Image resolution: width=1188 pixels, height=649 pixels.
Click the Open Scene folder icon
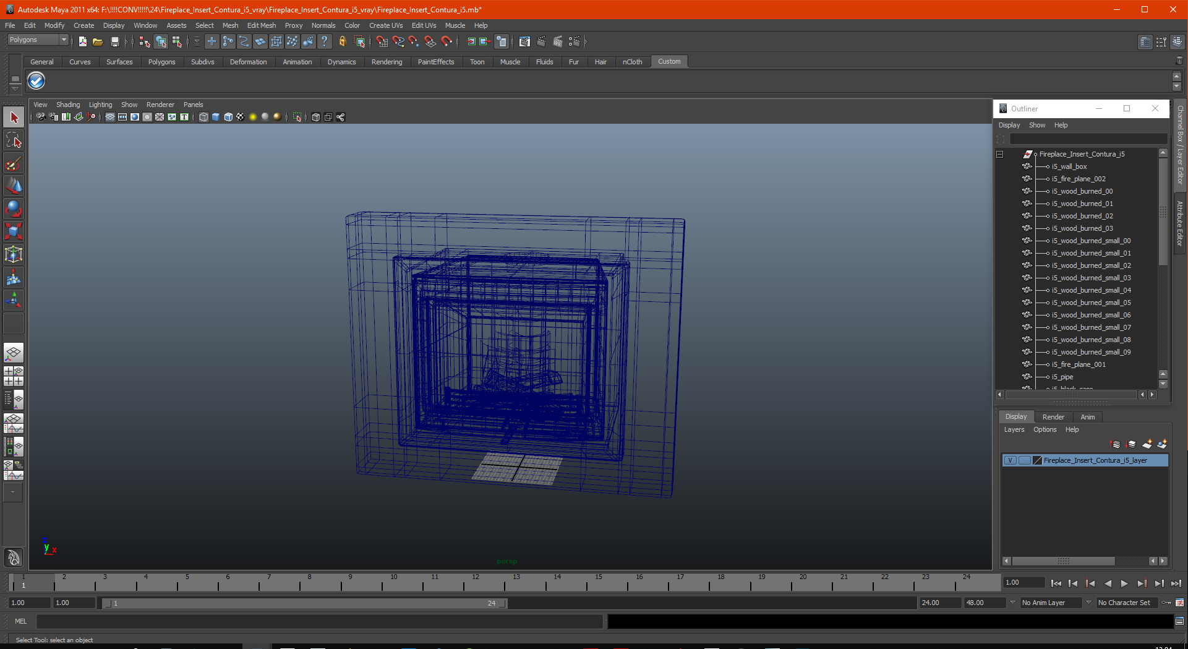tap(98, 41)
